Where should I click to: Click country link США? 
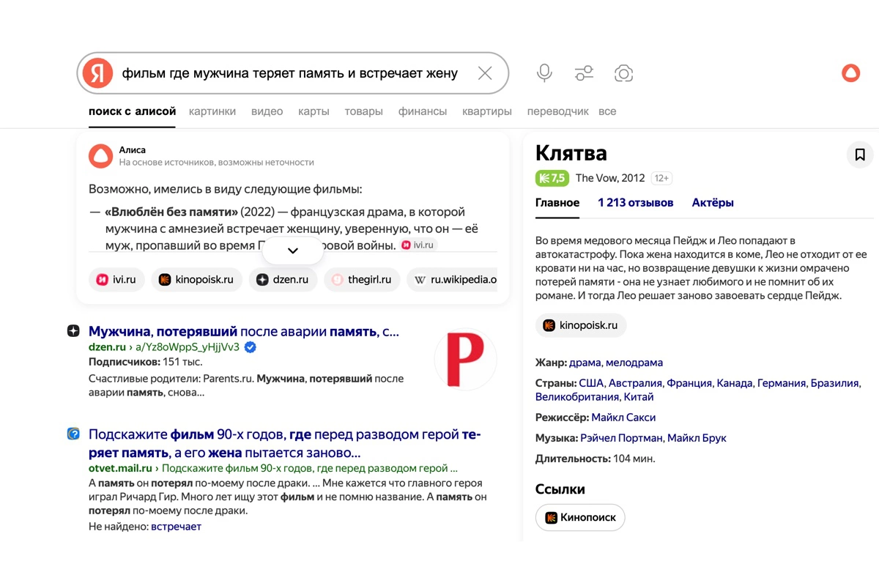pyautogui.click(x=591, y=383)
